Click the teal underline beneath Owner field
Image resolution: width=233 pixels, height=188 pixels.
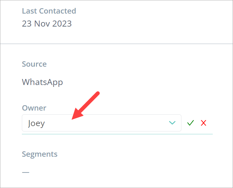pos(117,134)
